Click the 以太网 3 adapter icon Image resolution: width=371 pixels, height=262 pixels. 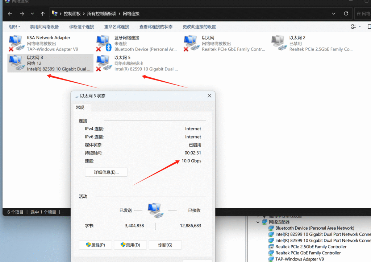[15, 63]
